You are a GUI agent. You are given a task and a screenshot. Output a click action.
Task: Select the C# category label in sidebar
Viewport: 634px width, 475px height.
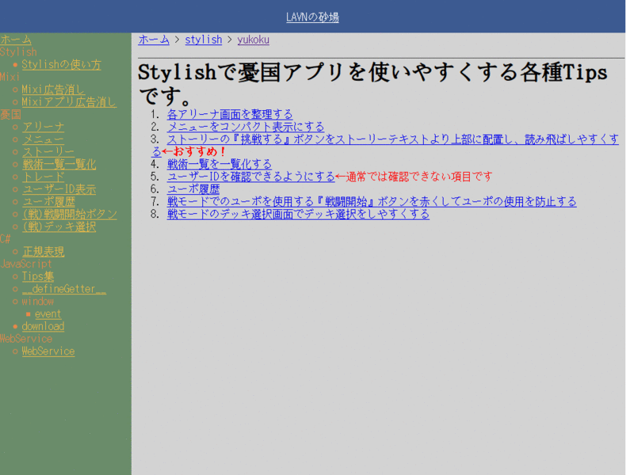[x=6, y=239]
